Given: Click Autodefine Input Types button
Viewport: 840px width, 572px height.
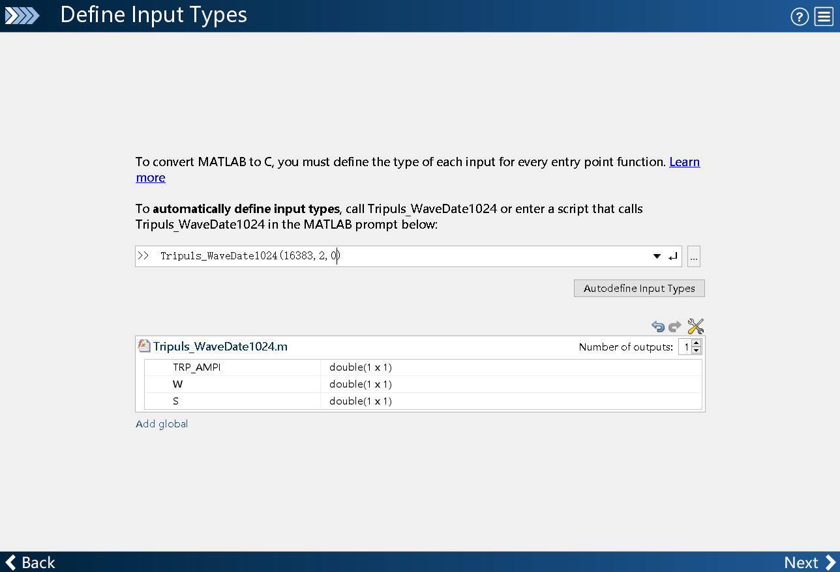Looking at the screenshot, I should coord(639,289).
